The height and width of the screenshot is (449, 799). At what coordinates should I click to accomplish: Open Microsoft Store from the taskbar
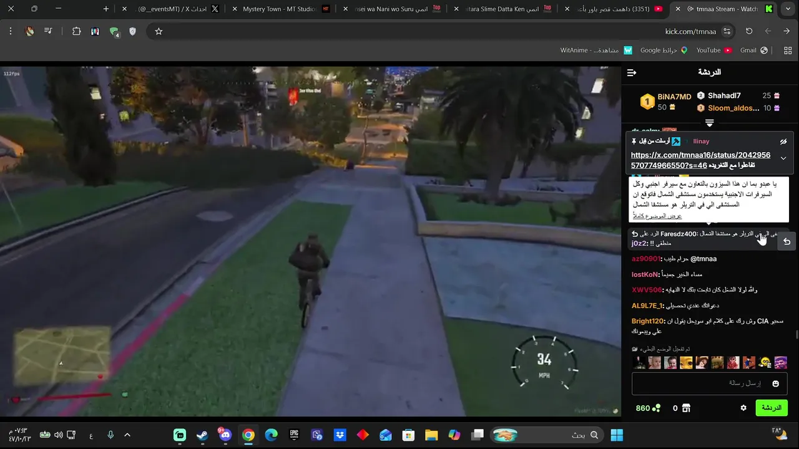click(408, 435)
